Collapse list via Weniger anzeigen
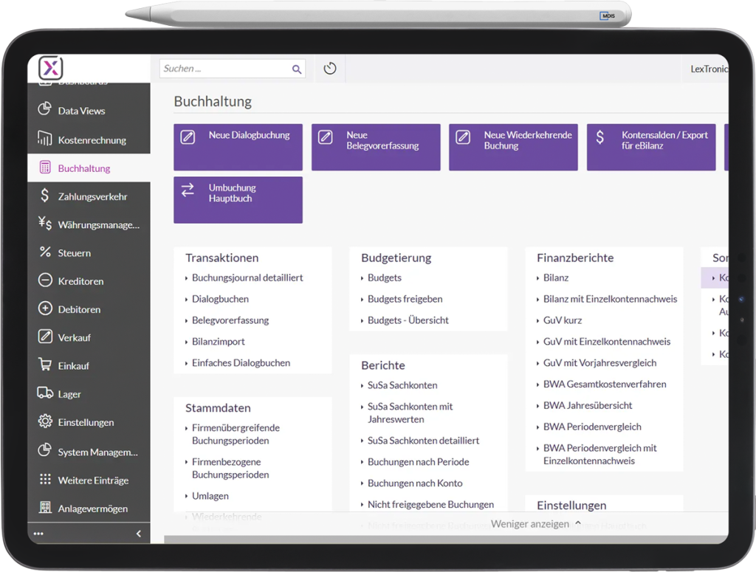The height and width of the screenshot is (572, 756). [x=536, y=524]
